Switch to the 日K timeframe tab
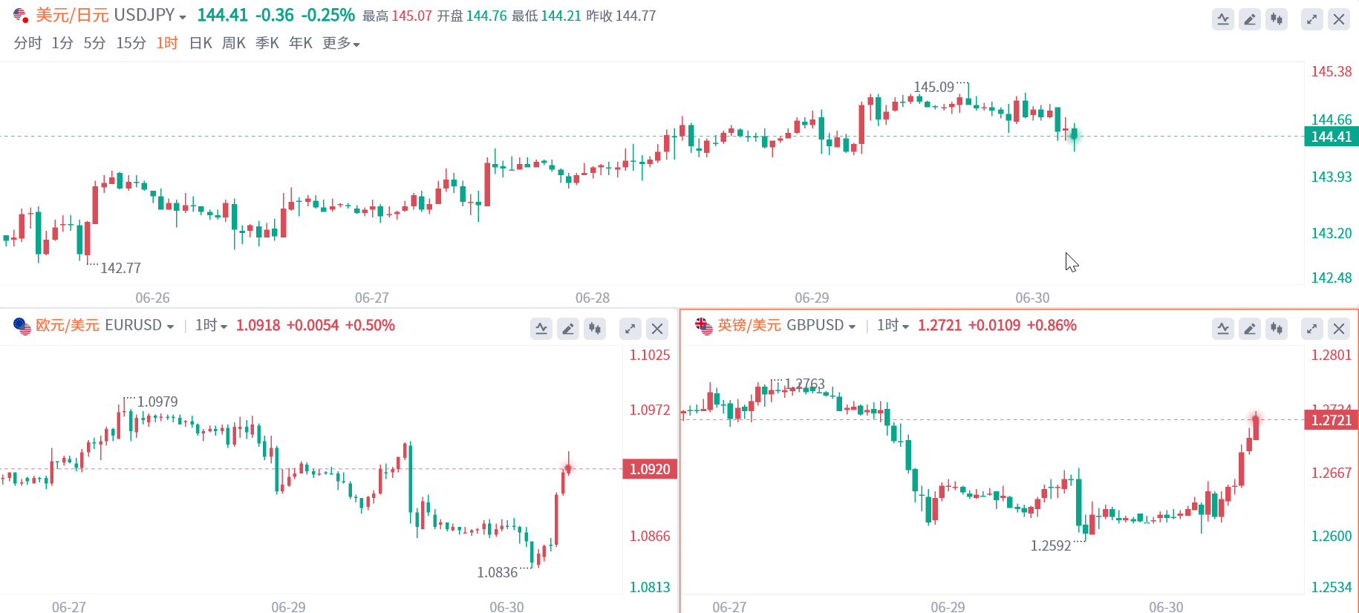This screenshot has height=613, width=1359. 201,43
